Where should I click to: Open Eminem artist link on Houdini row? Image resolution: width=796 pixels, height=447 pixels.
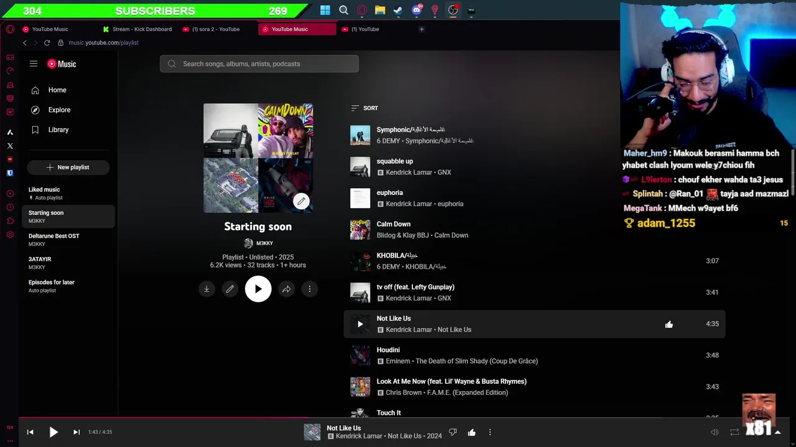(398, 361)
